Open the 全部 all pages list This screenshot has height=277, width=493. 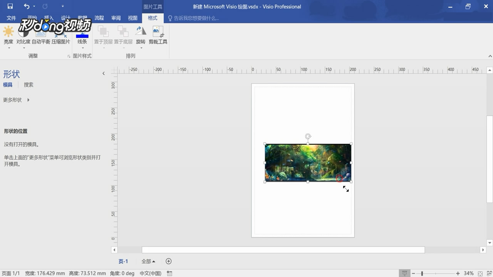(148, 261)
